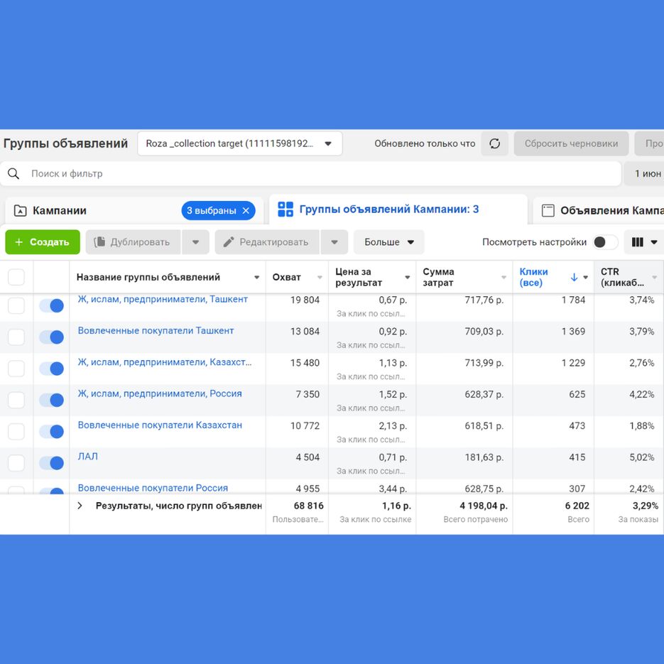Sort by 'Сумма затрат' column header

438,278
